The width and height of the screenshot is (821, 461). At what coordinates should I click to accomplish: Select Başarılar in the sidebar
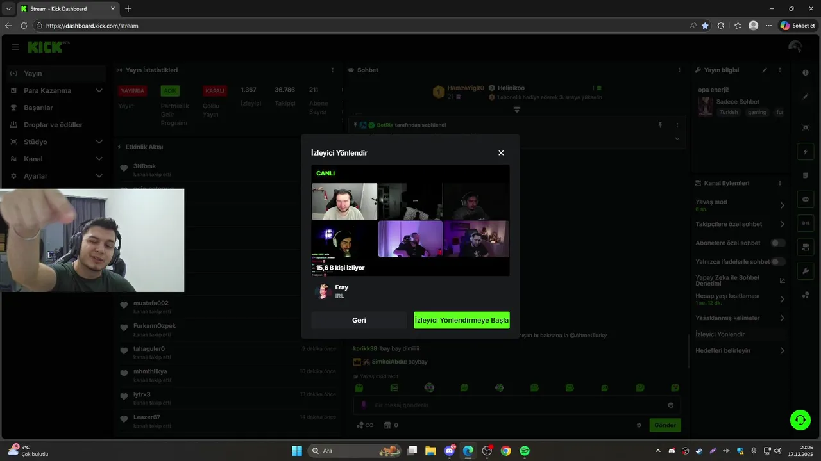click(x=56, y=108)
